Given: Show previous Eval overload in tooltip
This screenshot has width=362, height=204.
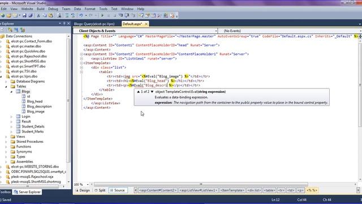Looking at the screenshot, I should pyautogui.click(x=138, y=92).
